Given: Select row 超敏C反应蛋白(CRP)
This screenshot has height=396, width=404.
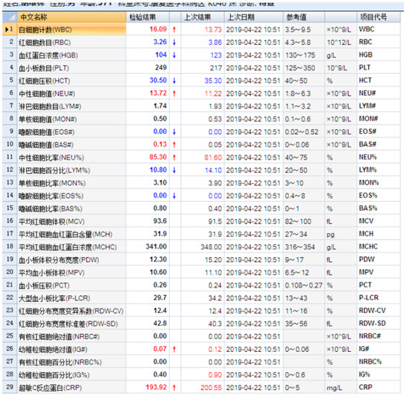Looking at the screenshot, I should [x=201, y=387].
